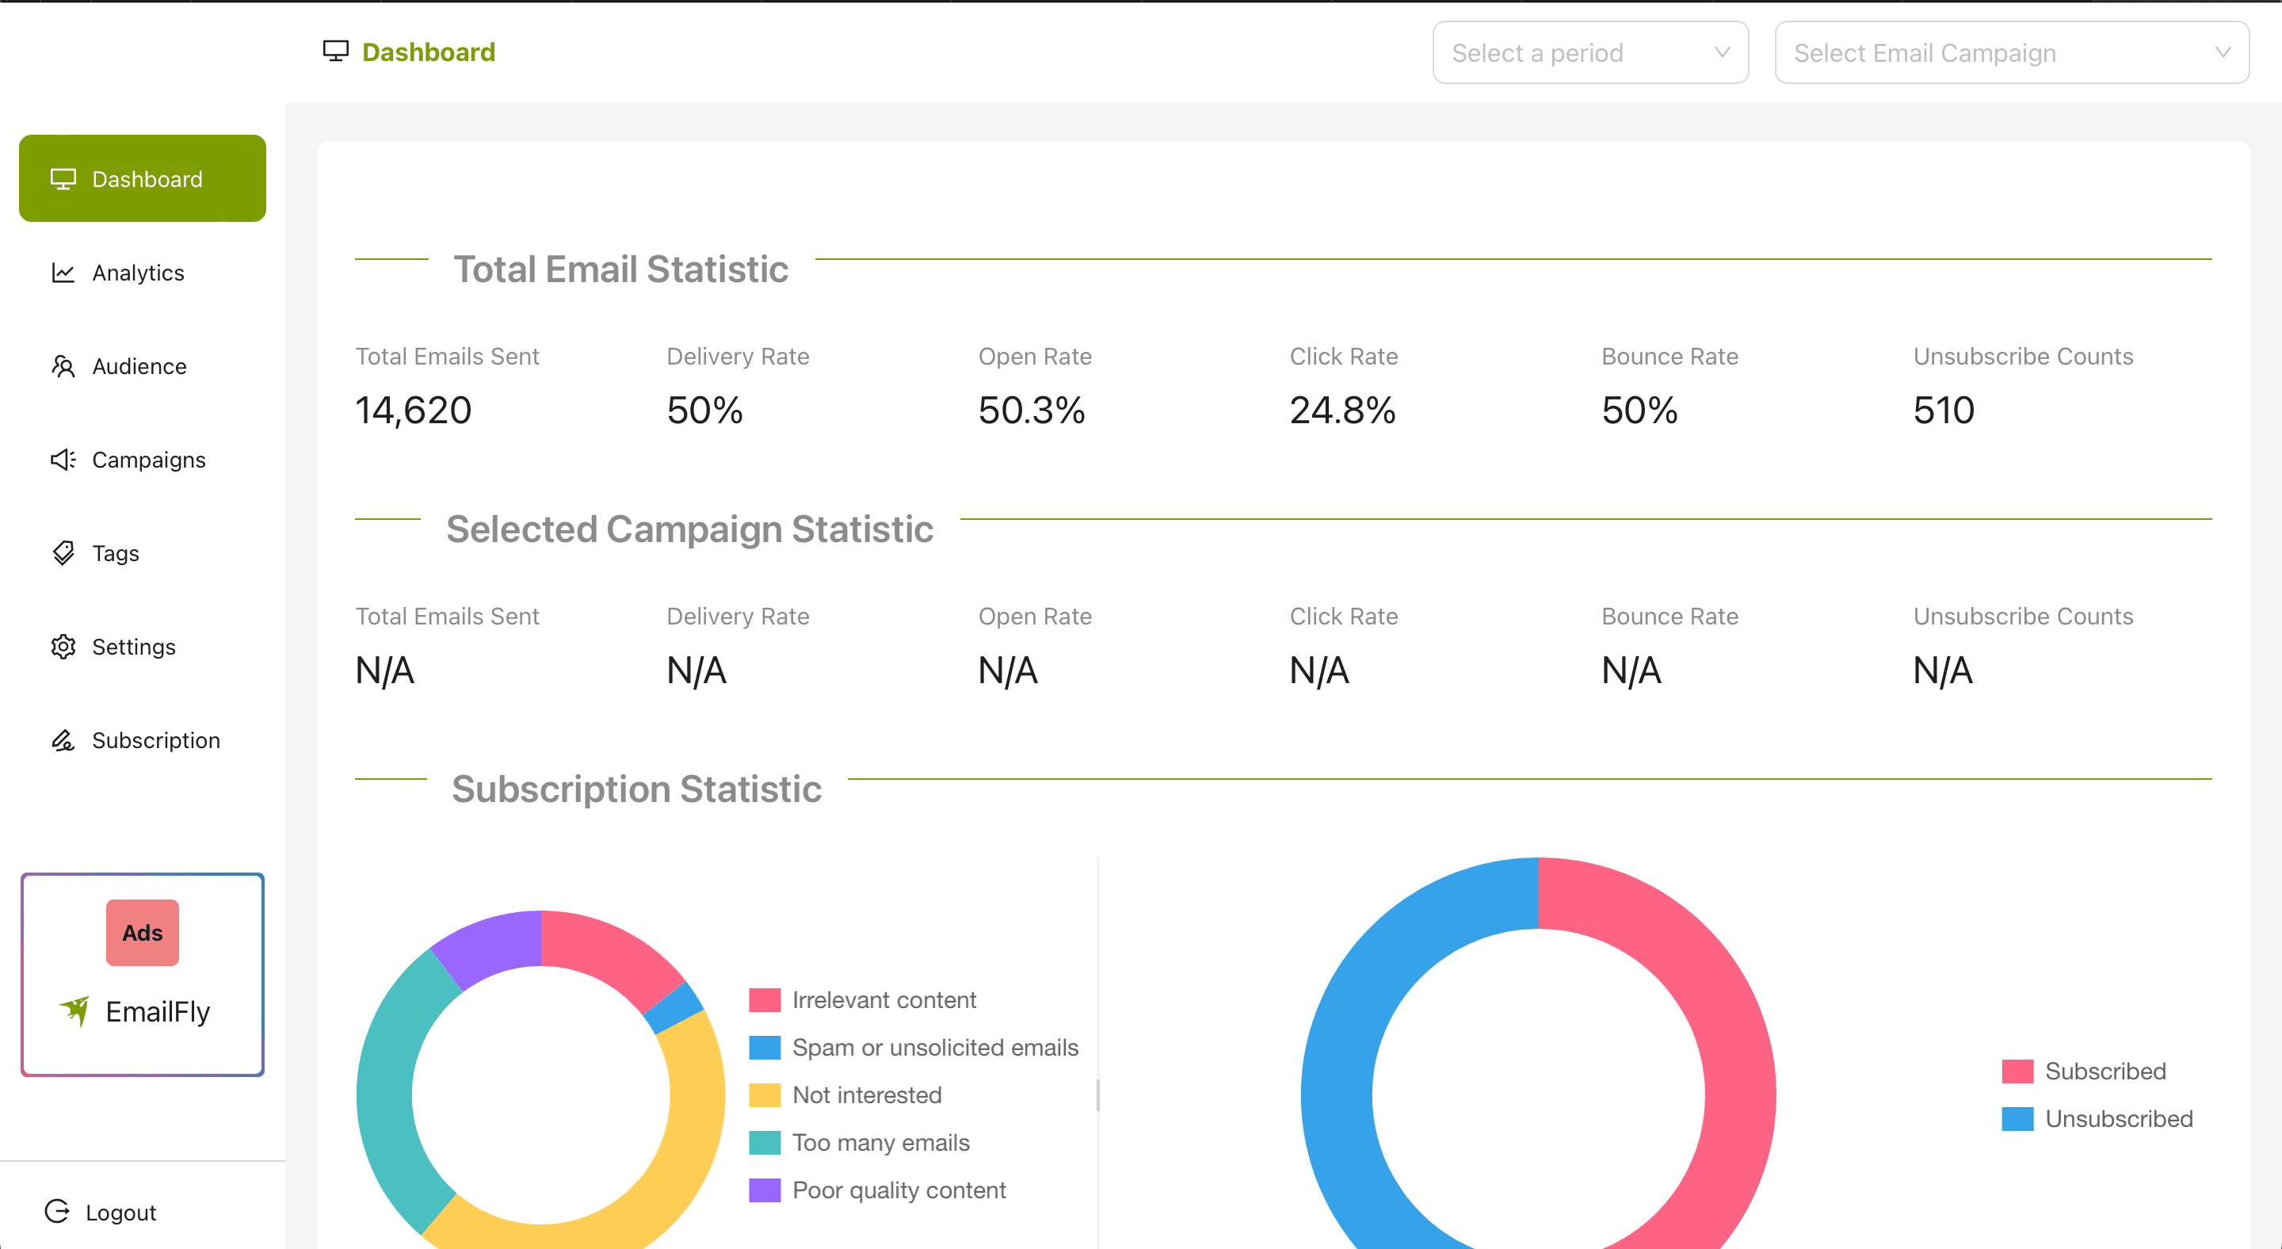
Task: Open the Select a period dropdown
Action: tap(1589, 53)
